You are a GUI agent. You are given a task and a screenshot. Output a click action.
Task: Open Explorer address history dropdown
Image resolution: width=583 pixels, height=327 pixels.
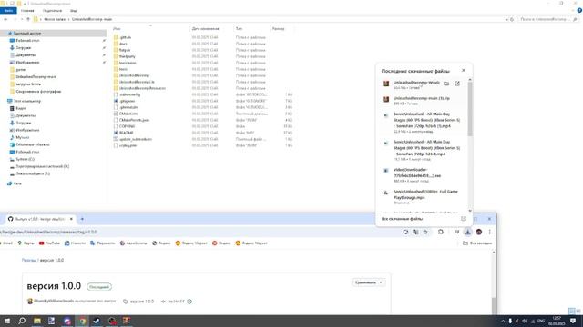pos(506,19)
